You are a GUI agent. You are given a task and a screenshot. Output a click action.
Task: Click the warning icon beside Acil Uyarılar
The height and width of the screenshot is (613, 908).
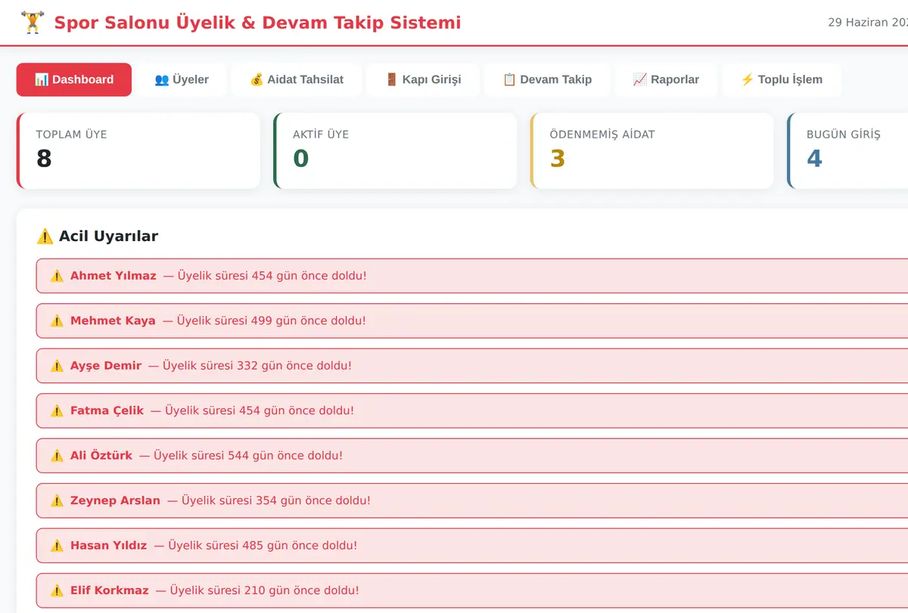click(x=45, y=236)
